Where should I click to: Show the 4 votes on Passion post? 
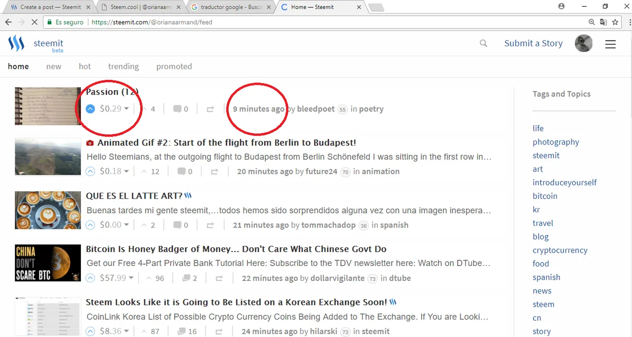point(148,109)
